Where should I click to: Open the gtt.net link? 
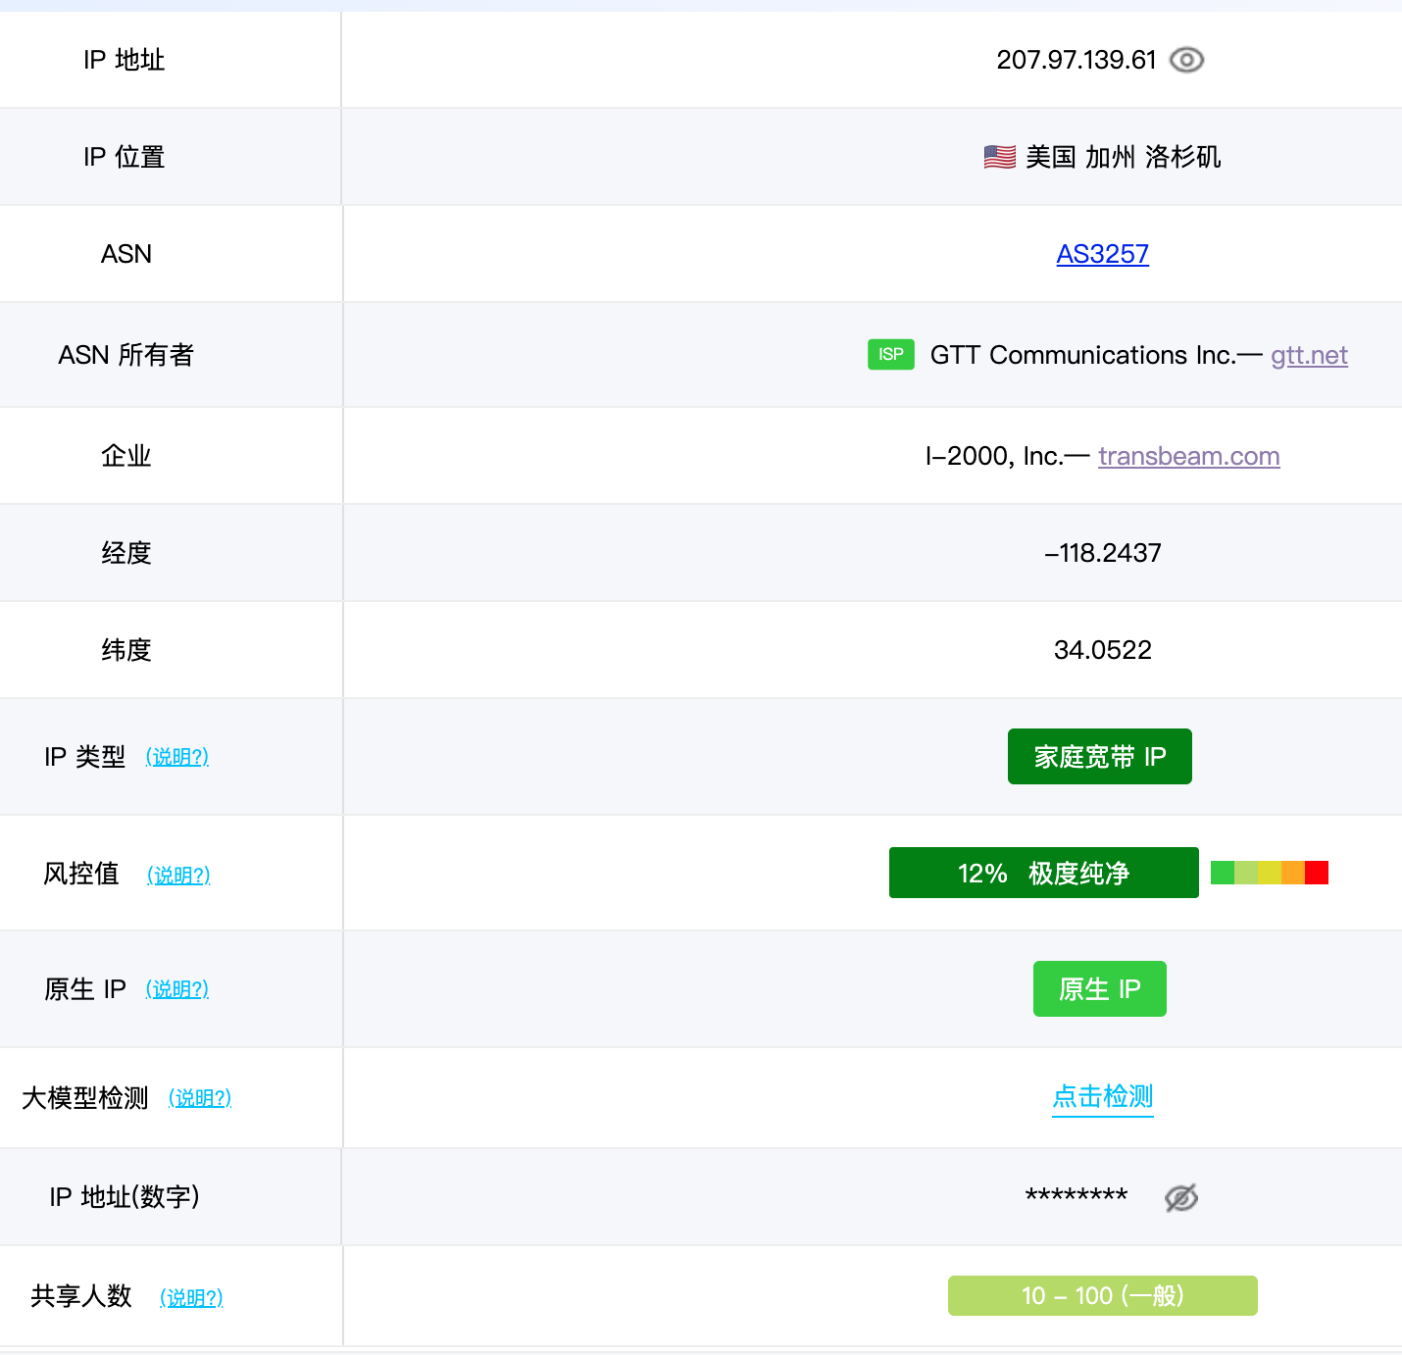point(1309,355)
